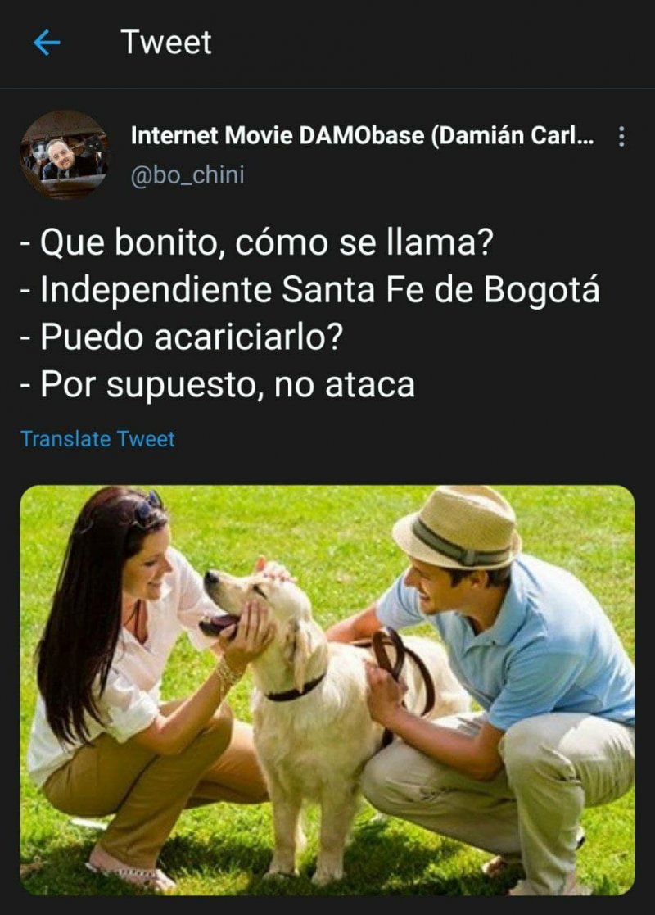Select the 'Puedo acariciarlo?' line
Viewport: 655px width, 915px height.
(x=182, y=337)
